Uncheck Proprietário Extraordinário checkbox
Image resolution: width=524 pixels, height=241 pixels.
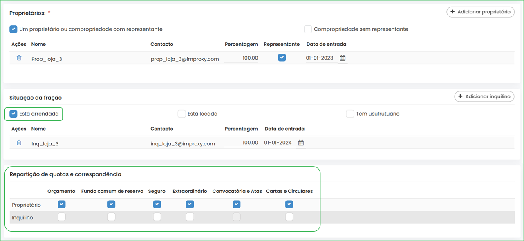click(x=190, y=204)
